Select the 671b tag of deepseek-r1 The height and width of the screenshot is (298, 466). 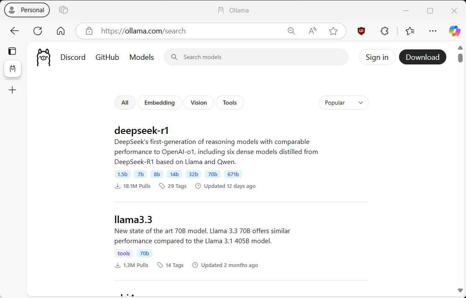(x=233, y=175)
